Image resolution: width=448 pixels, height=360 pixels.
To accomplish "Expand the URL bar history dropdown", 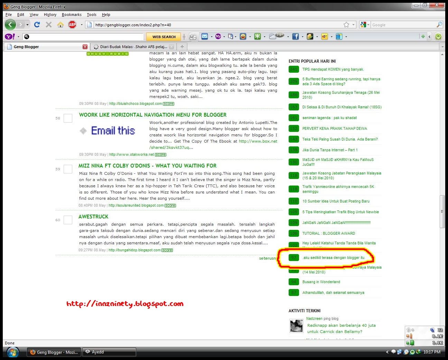I will click(x=354, y=25).
